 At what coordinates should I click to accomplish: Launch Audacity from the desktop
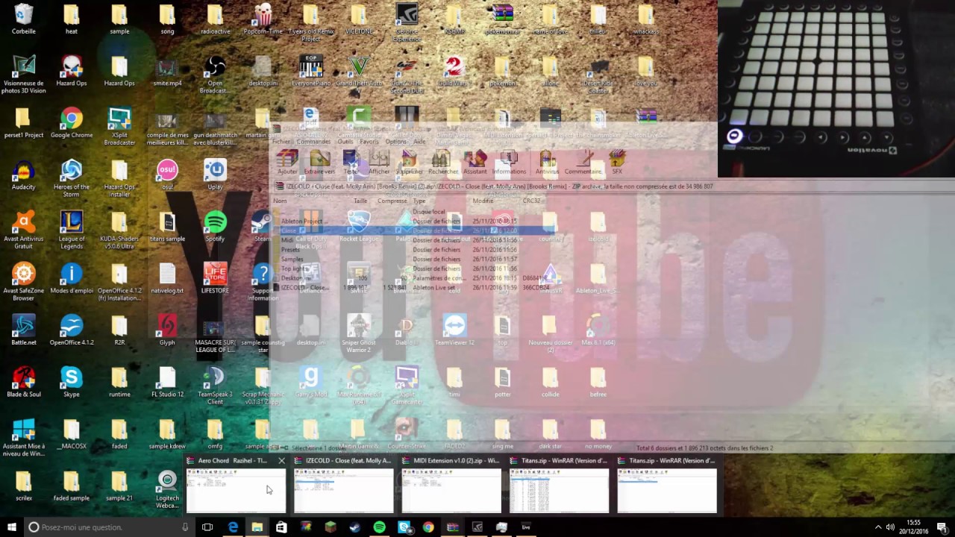click(x=24, y=175)
